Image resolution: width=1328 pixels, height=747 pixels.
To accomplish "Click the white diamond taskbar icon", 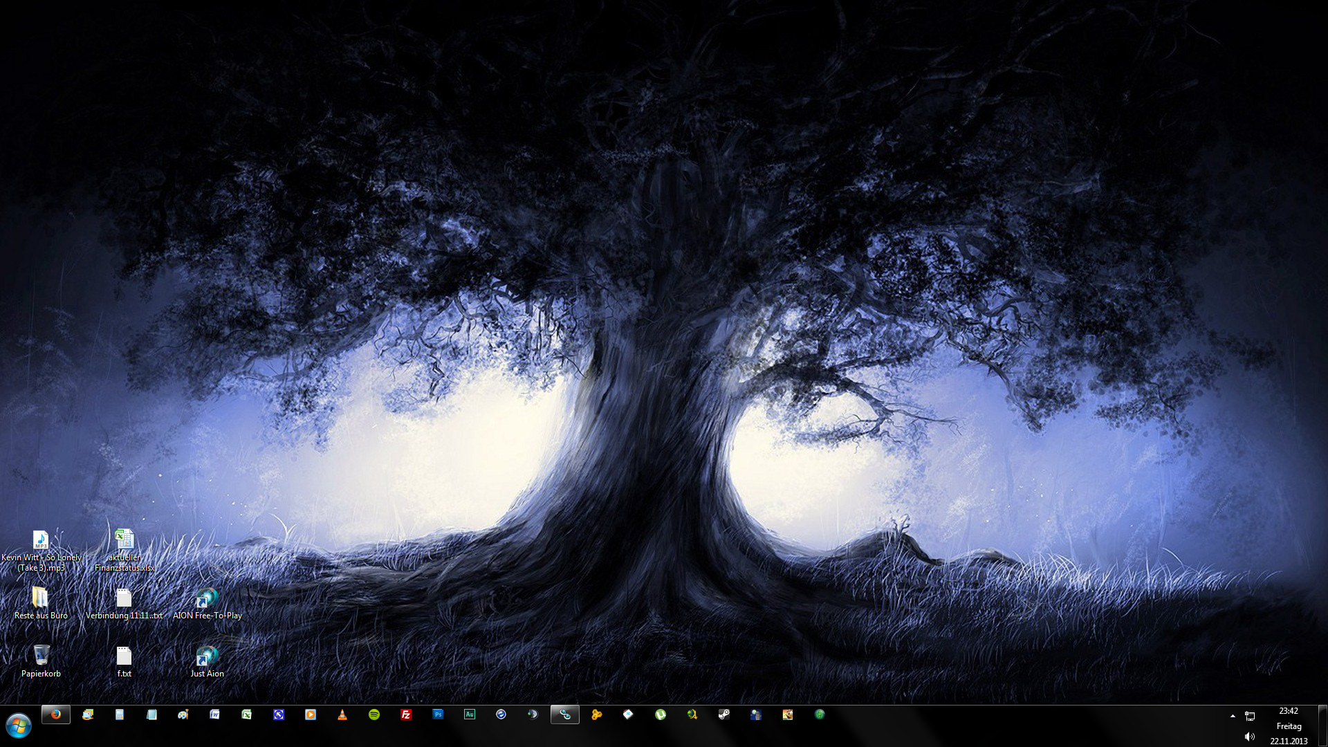I will click(x=628, y=714).
